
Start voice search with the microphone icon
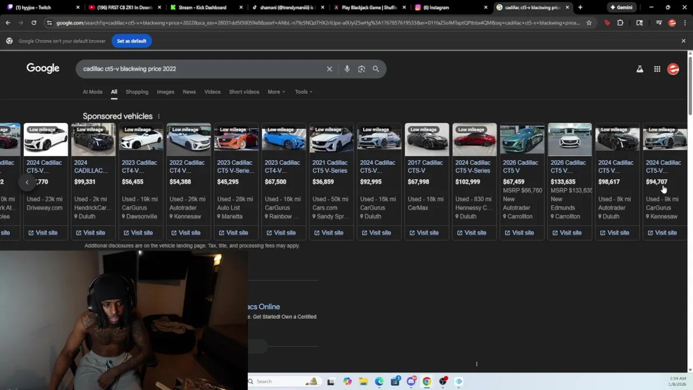click(347, 69)
